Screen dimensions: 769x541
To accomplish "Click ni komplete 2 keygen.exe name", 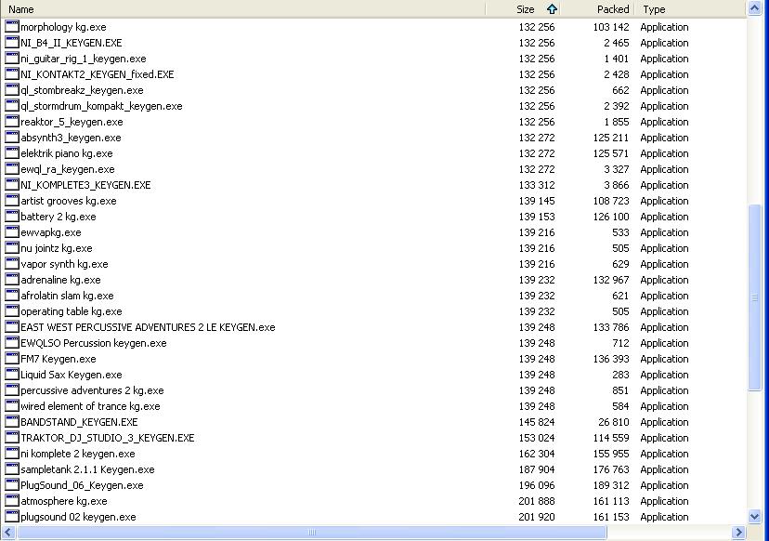I will point(77,453).
